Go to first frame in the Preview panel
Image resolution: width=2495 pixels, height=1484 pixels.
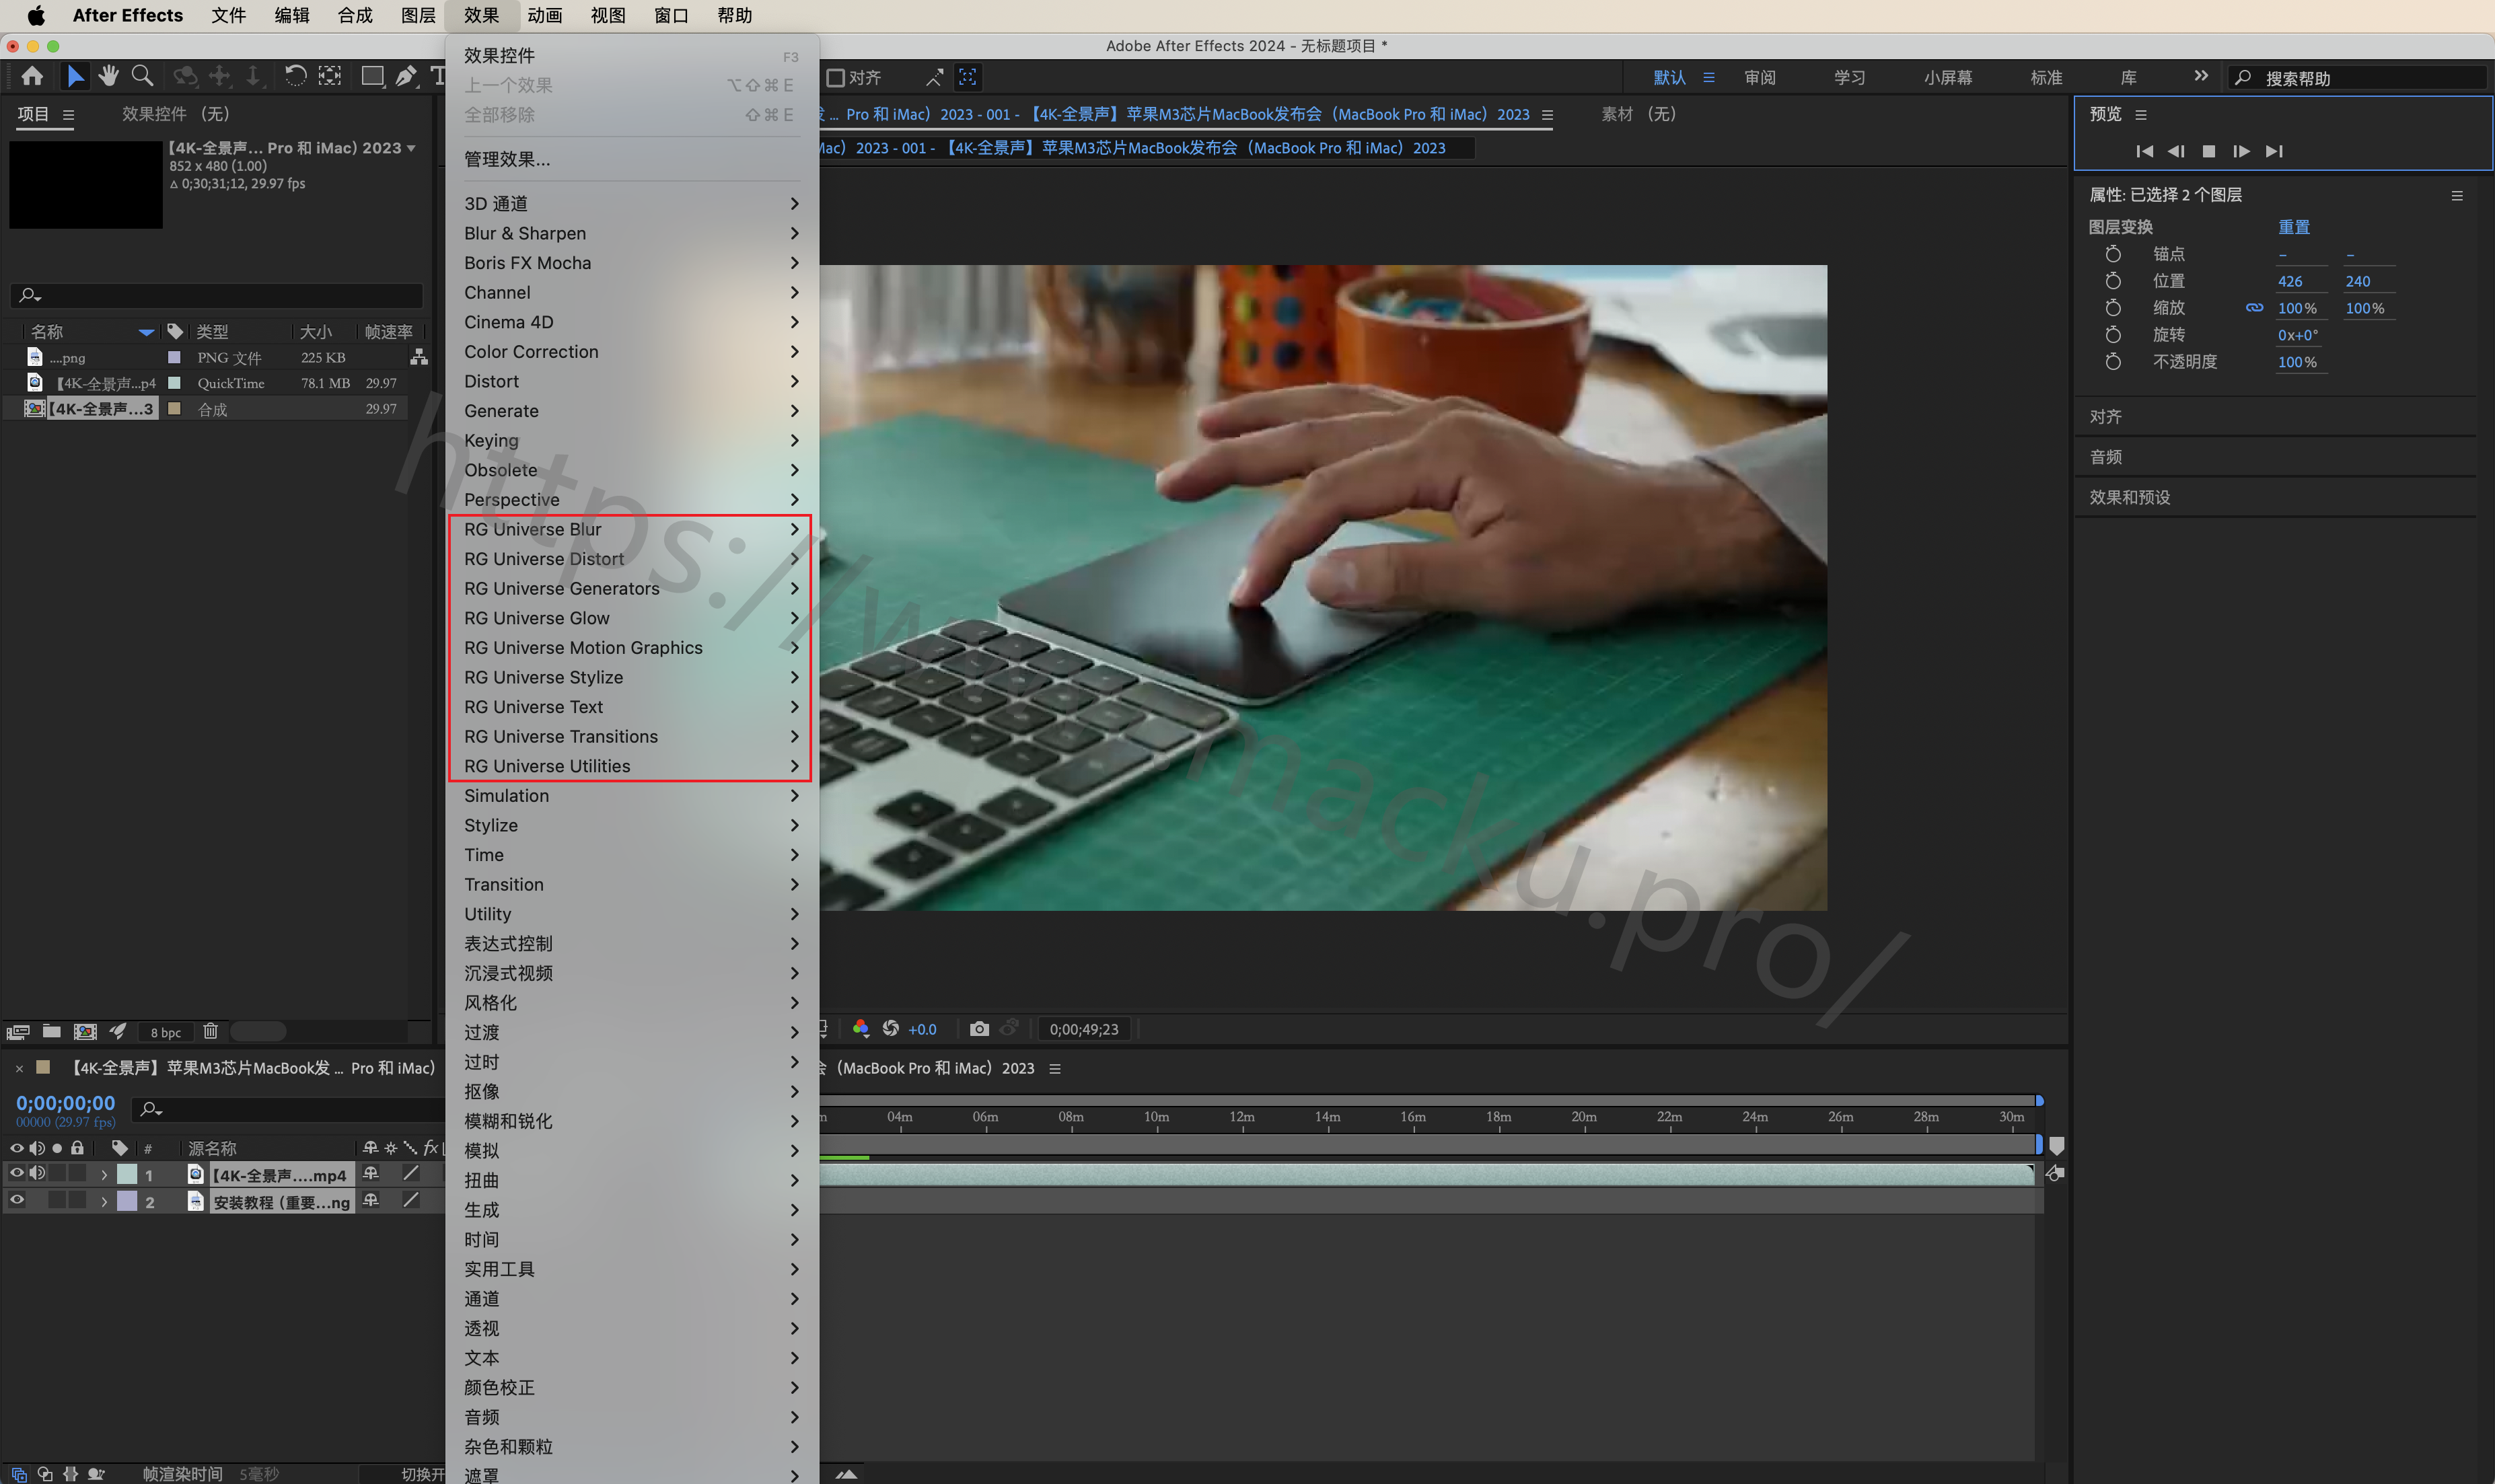pos(2144,151)
